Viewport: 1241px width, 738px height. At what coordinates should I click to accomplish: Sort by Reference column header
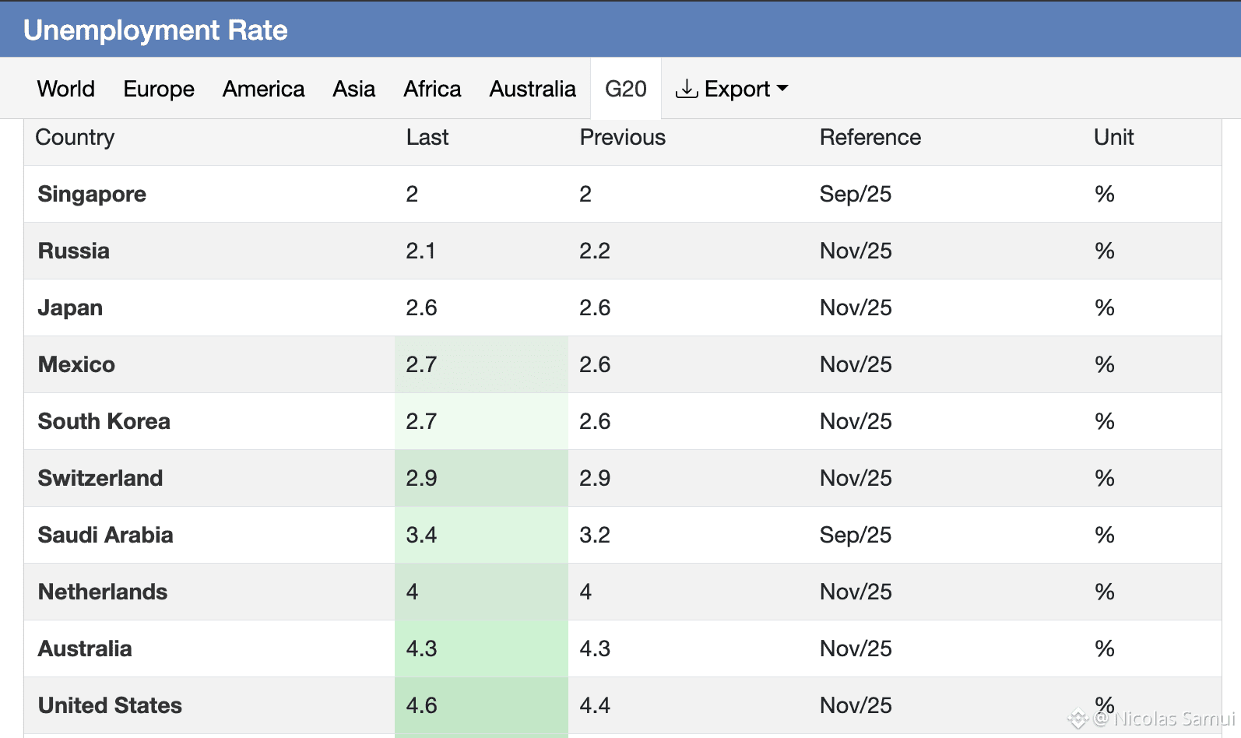coord(870,138)
